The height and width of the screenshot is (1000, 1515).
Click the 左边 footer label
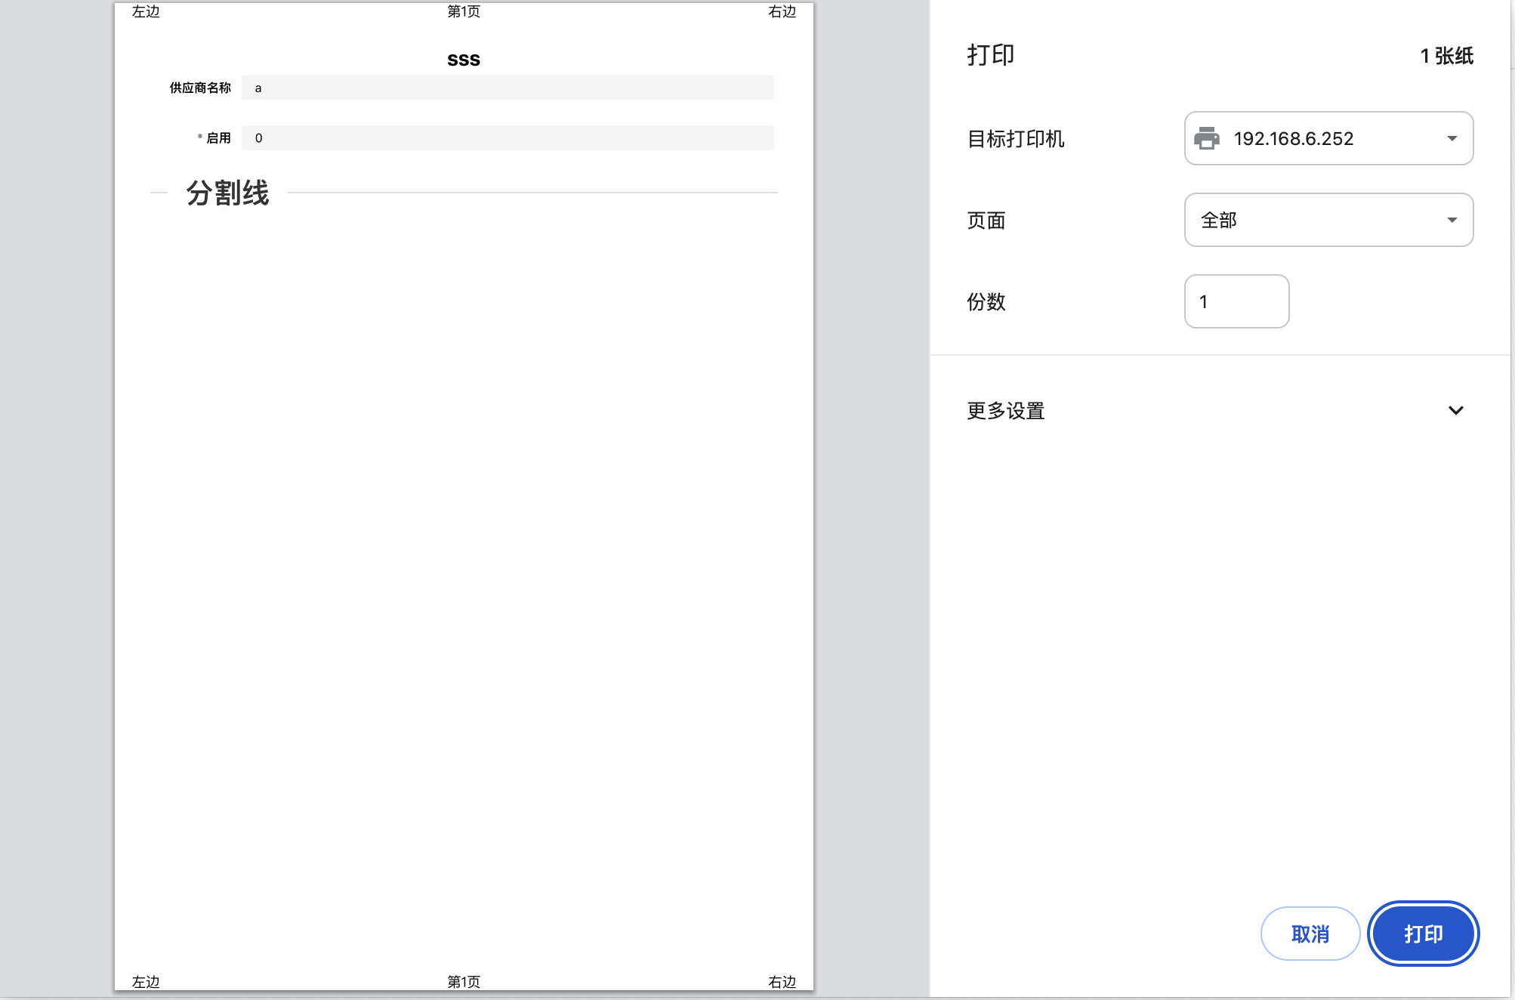pyautogui.click(x=143, y=982)
